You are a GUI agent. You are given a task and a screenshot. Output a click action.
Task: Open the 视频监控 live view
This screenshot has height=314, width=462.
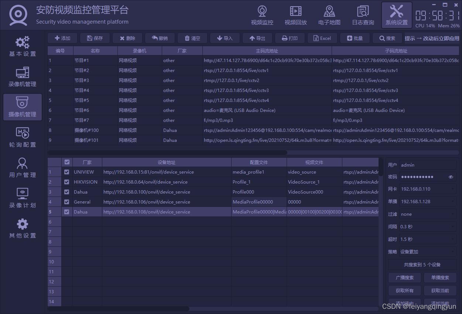[262, 15]
